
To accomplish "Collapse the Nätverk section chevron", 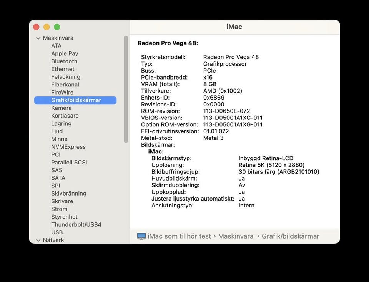I will (x=38, y=240).
